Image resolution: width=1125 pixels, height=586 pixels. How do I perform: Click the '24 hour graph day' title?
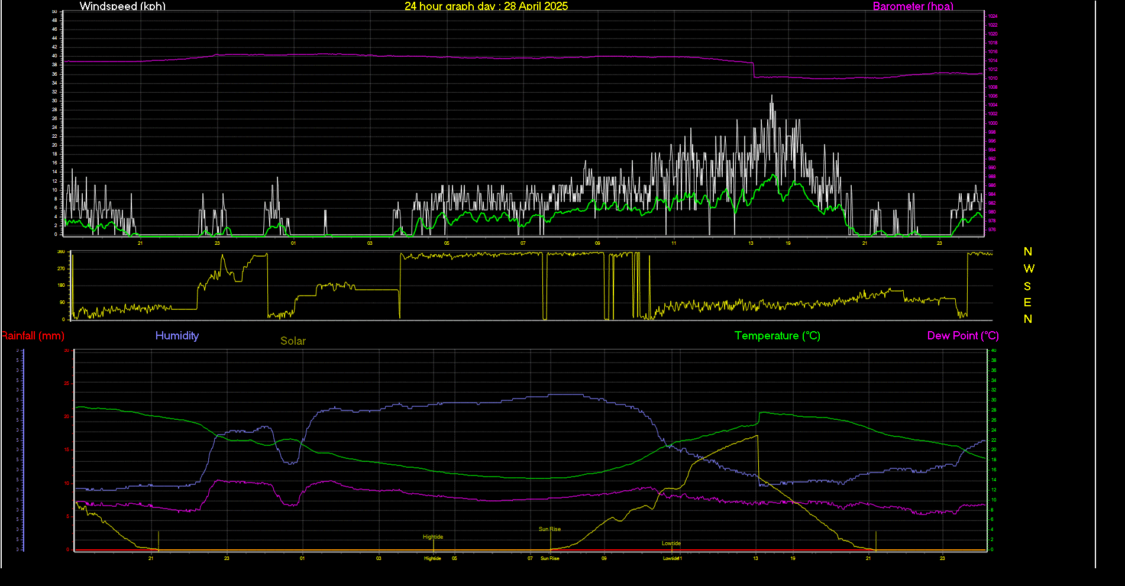486,7
